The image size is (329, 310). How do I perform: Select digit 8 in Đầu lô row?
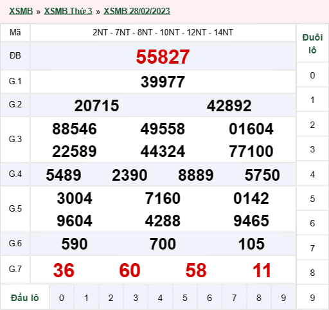tap(259, 298)
